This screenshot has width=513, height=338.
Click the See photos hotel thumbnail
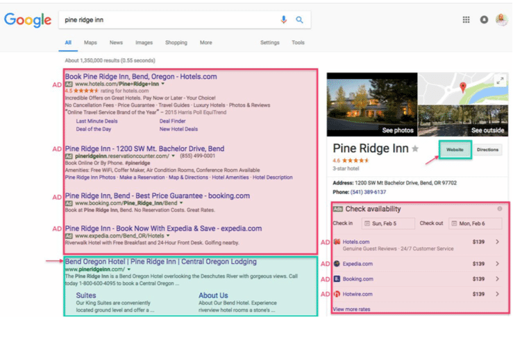pos(372,105)
